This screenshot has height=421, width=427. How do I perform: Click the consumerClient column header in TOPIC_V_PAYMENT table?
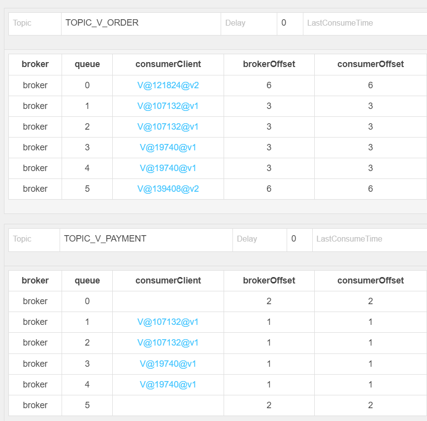pos(168,281)
